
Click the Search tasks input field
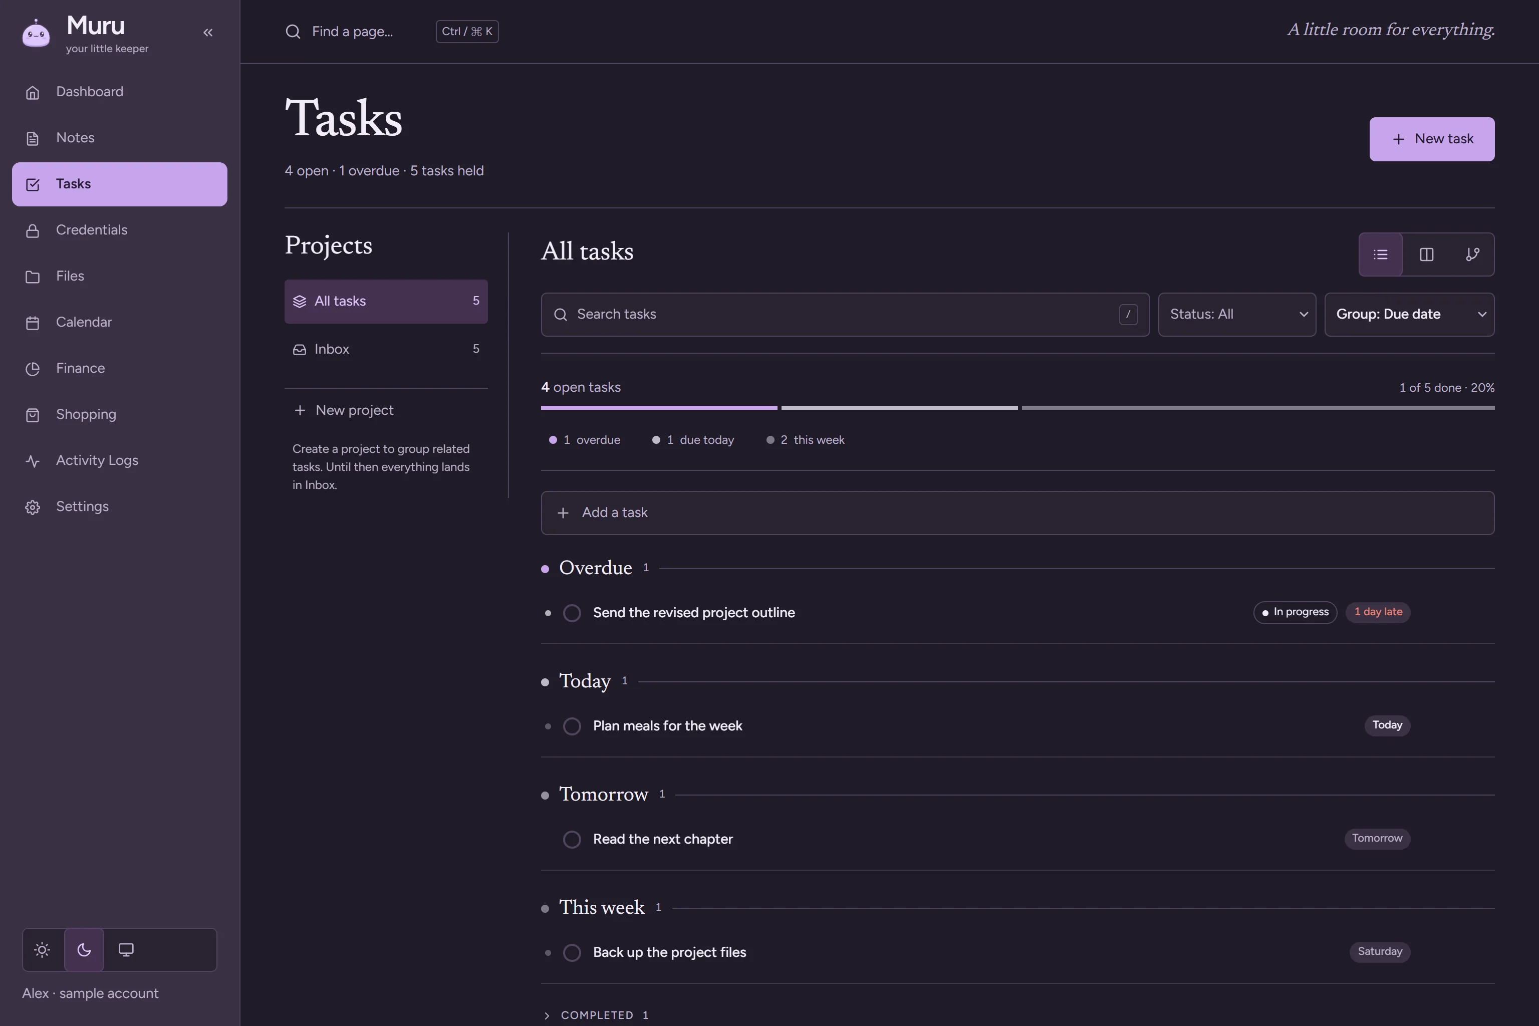coord(845,315)
